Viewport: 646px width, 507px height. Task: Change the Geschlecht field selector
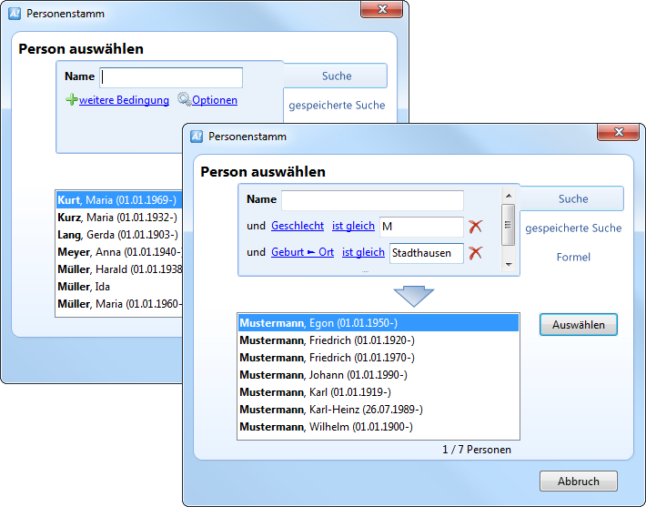coord(298,226)
